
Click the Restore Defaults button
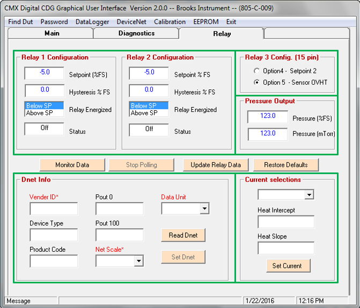(x=286, y=165)
